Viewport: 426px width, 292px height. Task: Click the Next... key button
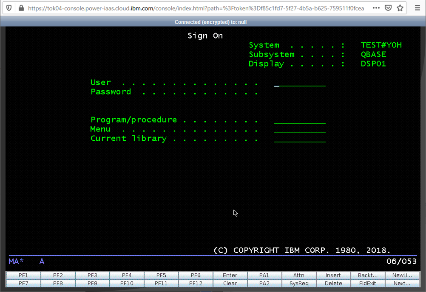[x=402, y=284]
